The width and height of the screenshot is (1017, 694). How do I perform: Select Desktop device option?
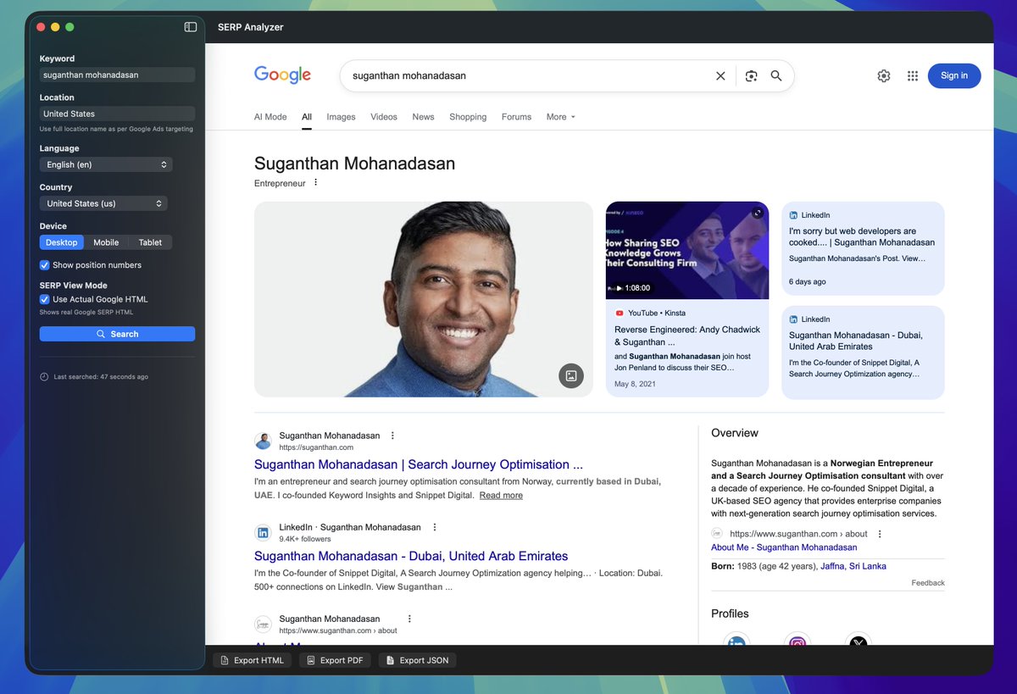(62, 242)
